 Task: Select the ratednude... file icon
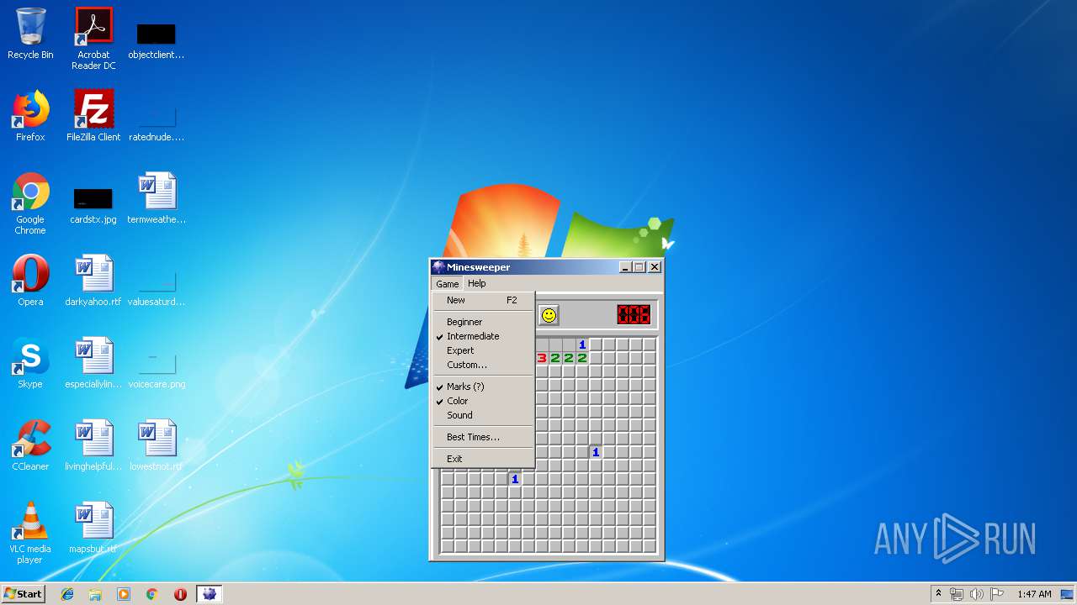pos(157,122)
